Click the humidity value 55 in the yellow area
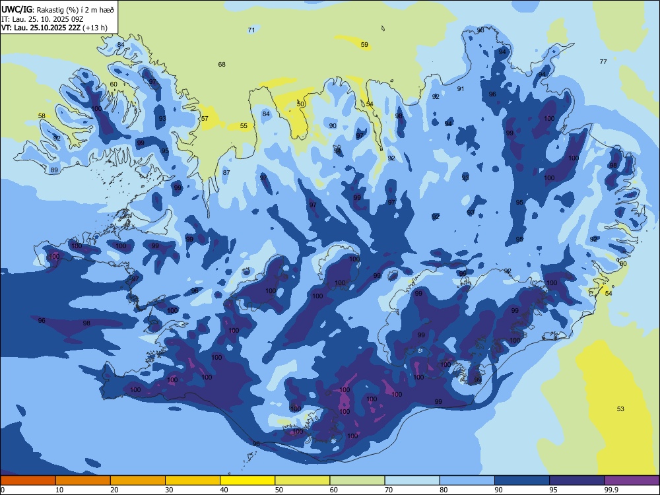 244,126
